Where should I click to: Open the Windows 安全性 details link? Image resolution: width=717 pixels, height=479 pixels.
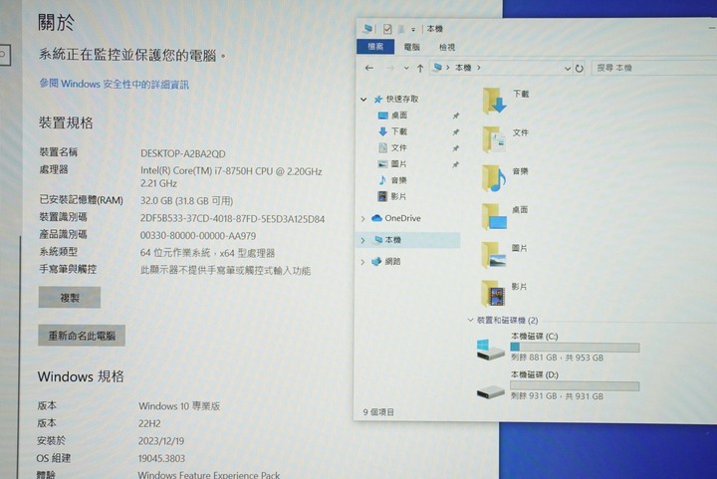114,84
